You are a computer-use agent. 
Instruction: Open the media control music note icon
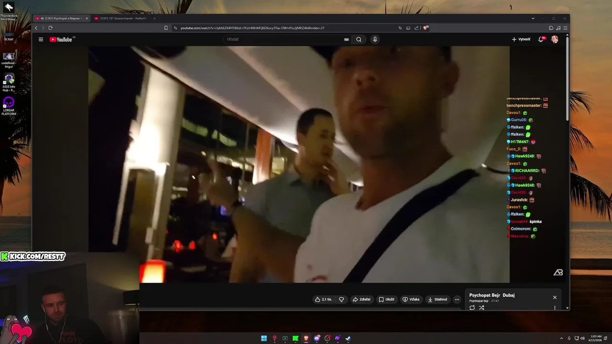click(558, 28)
